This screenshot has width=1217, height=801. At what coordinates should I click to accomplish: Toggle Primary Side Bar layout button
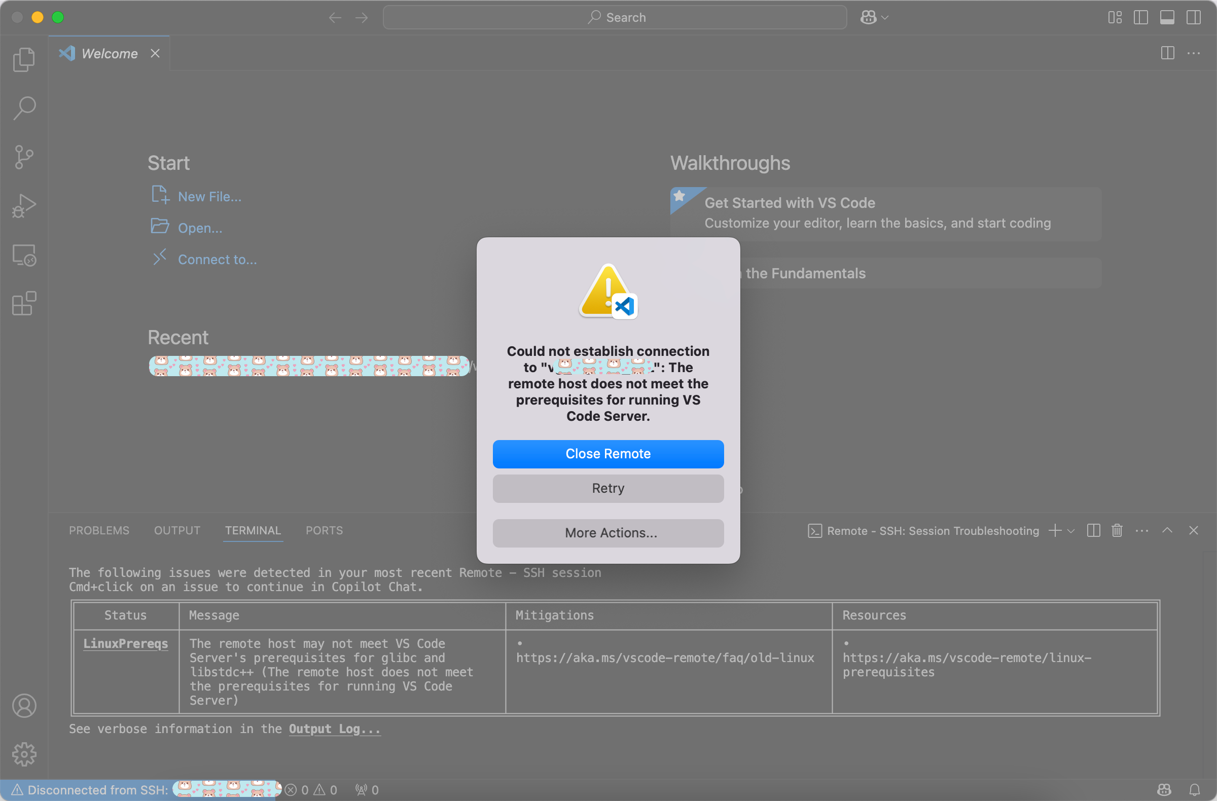pyautogui.click(x=1140, y=17)
